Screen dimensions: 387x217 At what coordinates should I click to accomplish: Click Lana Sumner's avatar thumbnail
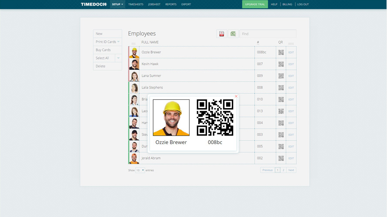coord(134,76)
